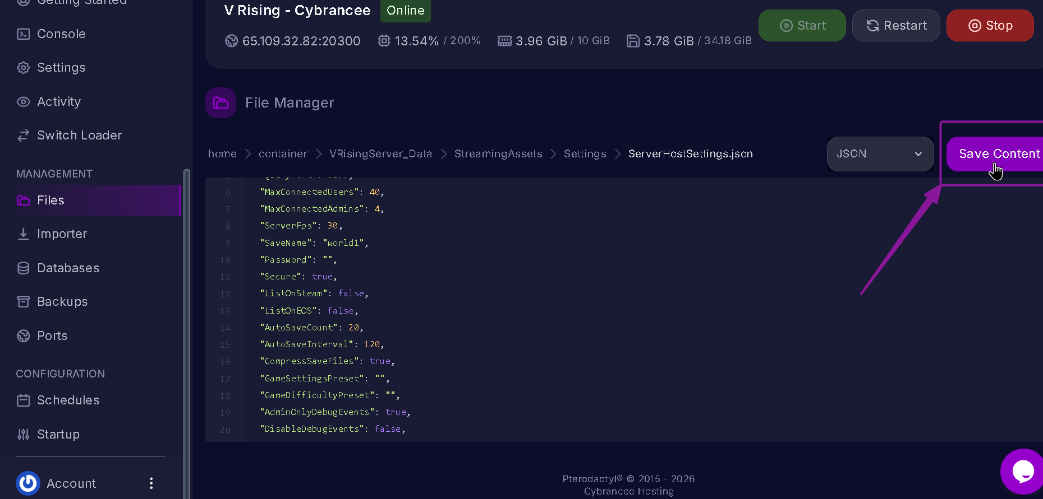1043x499 pixels.
Task: Click the DisableDebugEvents false value
Action: click(388, 429)
